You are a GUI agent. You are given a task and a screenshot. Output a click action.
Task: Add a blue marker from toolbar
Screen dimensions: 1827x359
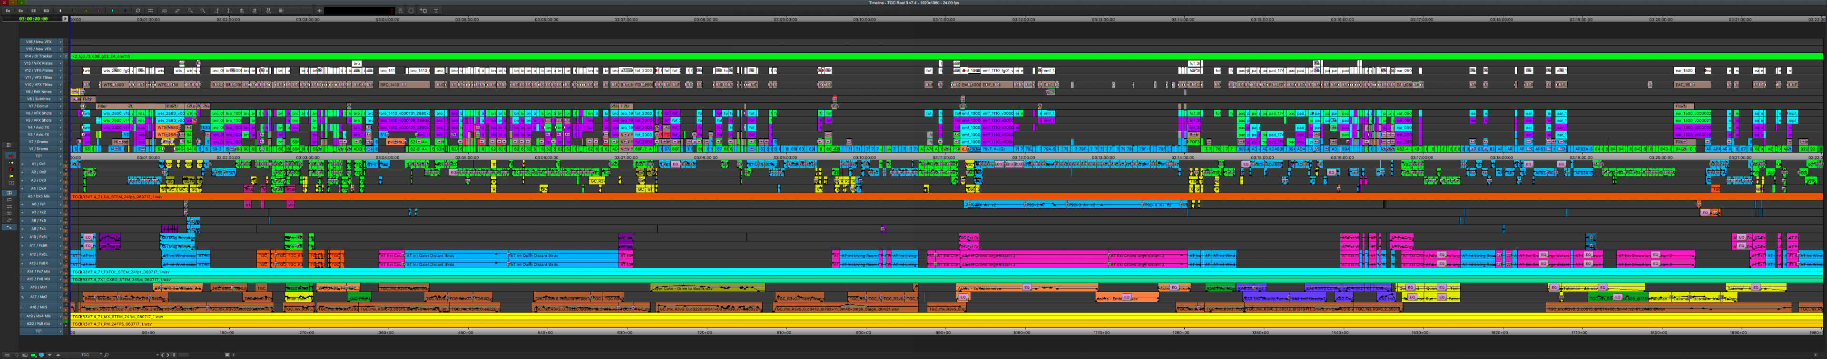point(125,11)
